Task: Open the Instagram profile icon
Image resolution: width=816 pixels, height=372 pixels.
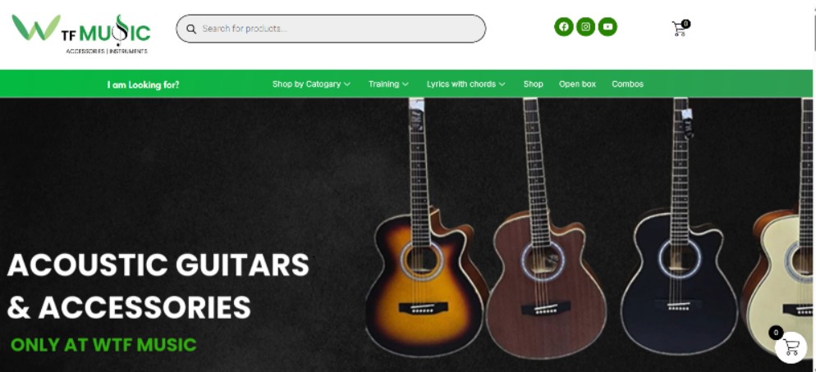Action: point(585,26)
